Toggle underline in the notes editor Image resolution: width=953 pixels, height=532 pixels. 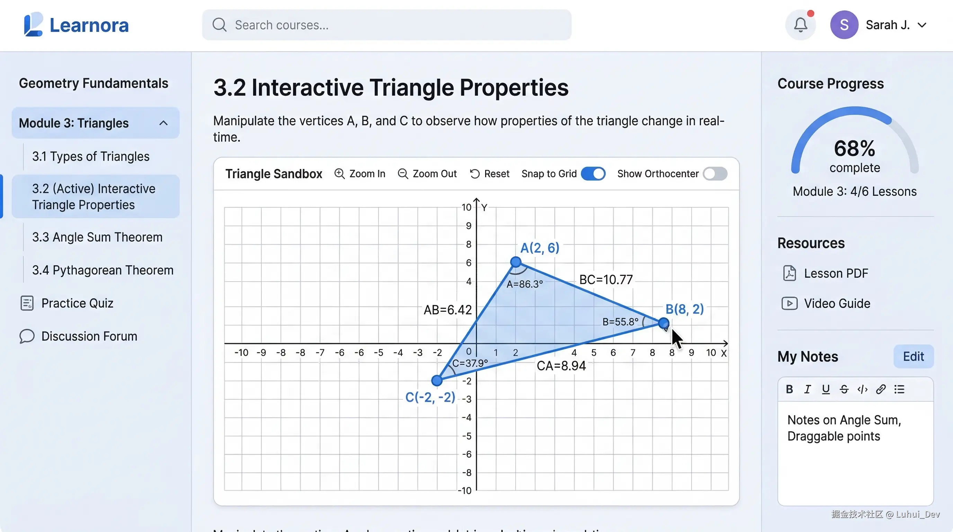pos(826,389)
